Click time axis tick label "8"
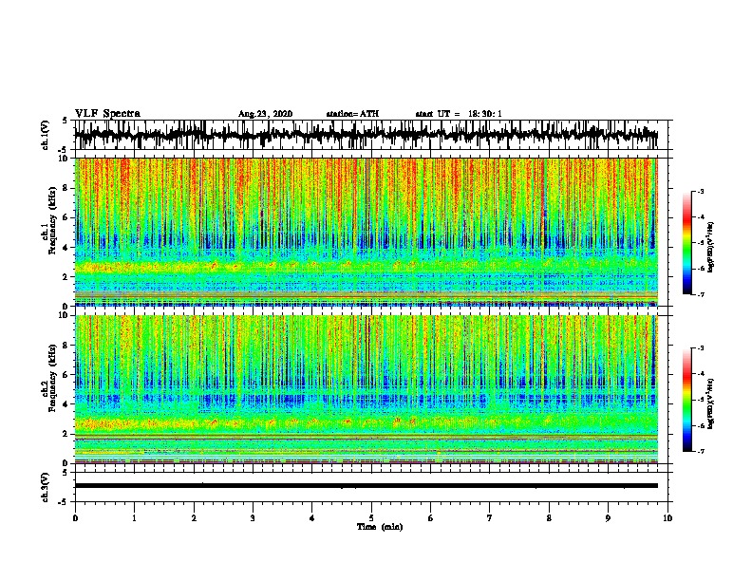Screen dimensions: 752x581 [x=549, y=518]
